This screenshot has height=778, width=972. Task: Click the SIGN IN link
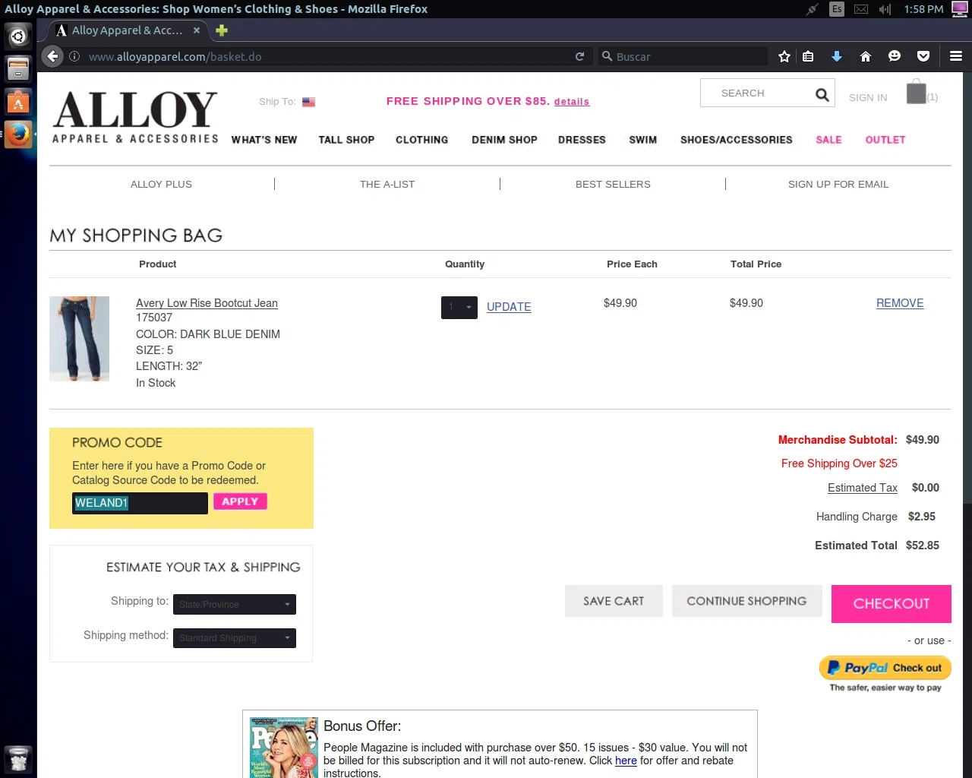[868, 97]
